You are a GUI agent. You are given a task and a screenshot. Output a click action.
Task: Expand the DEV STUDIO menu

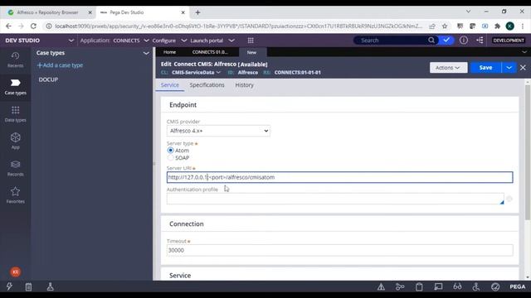click(x=71, y=41)
